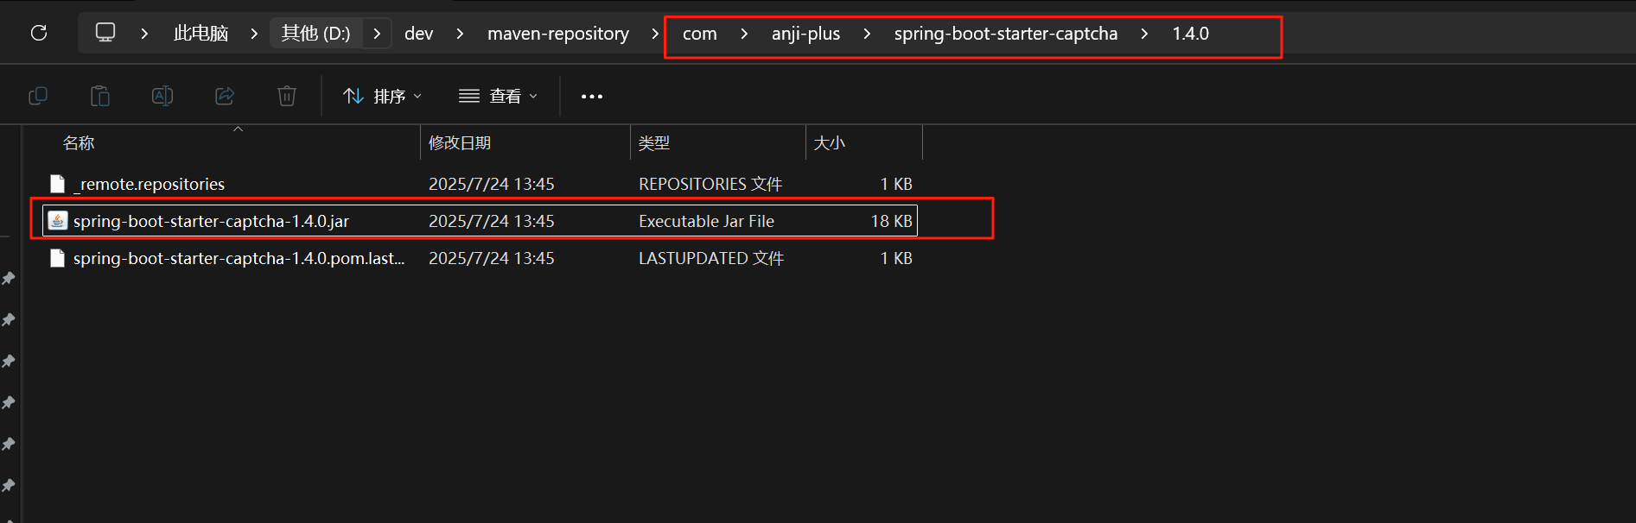Viewport: 1636px width, 523px height.
Task: Expand chevron after spring-boot-starter-captcha breadcrumb
Action: [x=1144, y=34]
